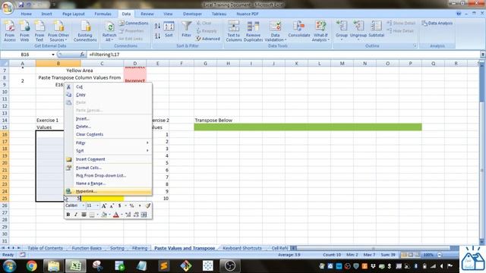Image resolution: width=486 pixels, height=273 pixels.
Task: Click the Advanced filter option
Action: (x=207, y=39)
